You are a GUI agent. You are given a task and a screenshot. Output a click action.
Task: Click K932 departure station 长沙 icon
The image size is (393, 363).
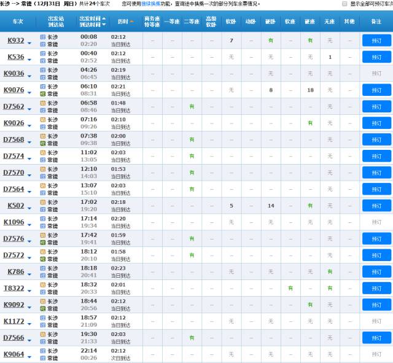point(43,37)
